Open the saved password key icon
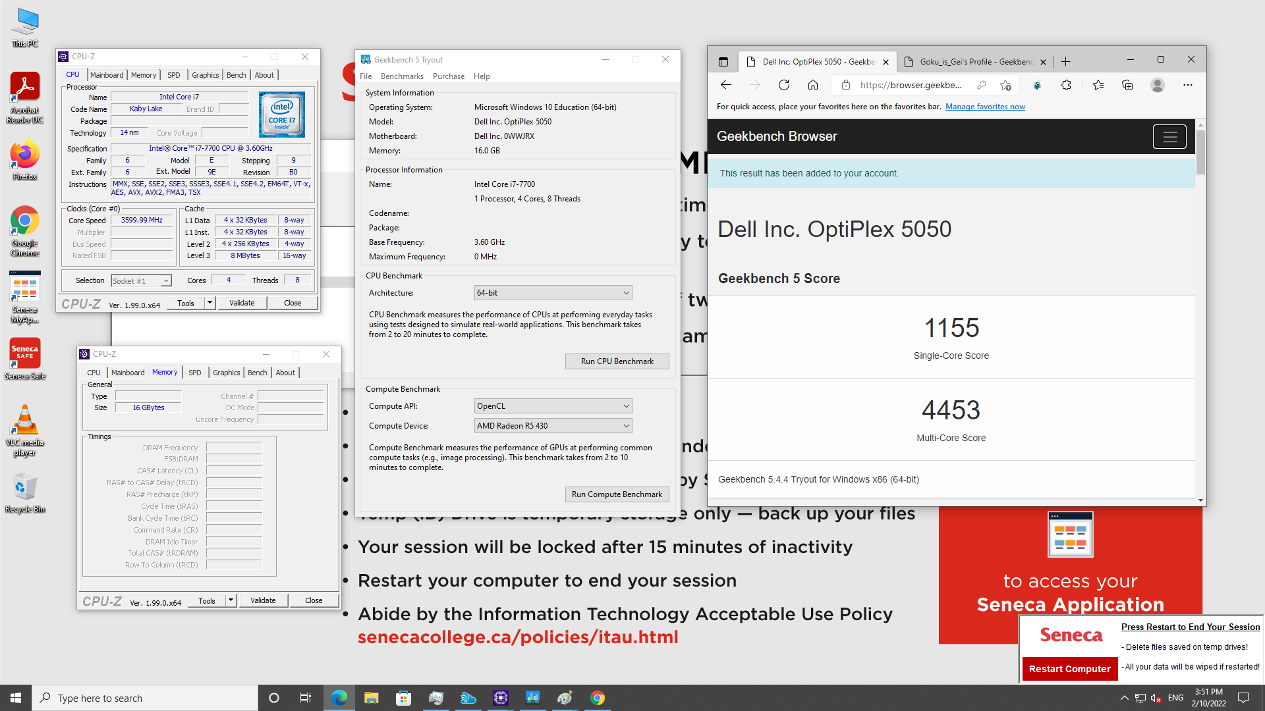The height and width of the screenshot is (711, 1265). (982, 85)
